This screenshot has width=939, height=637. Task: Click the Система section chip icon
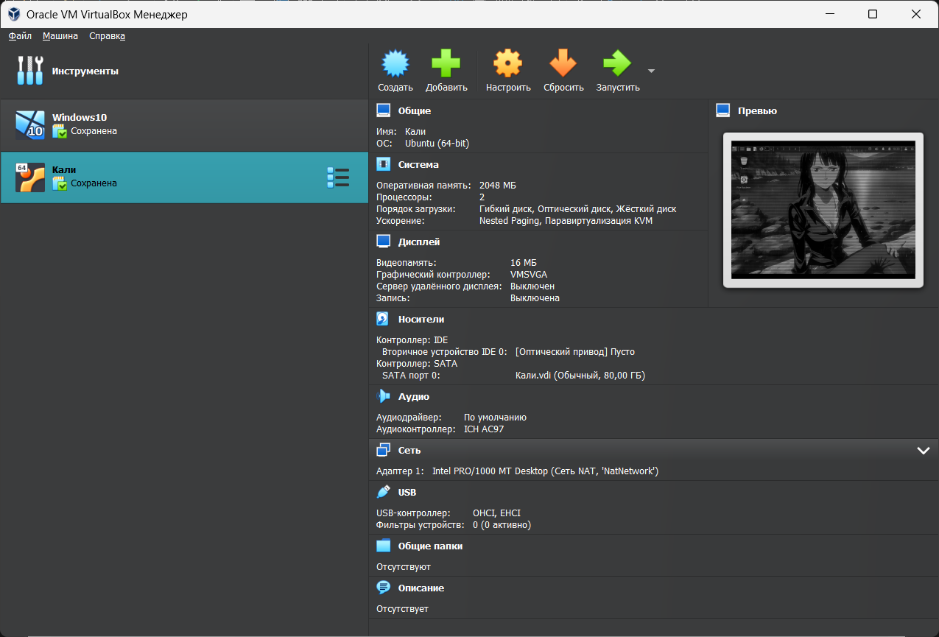point(383,164)
